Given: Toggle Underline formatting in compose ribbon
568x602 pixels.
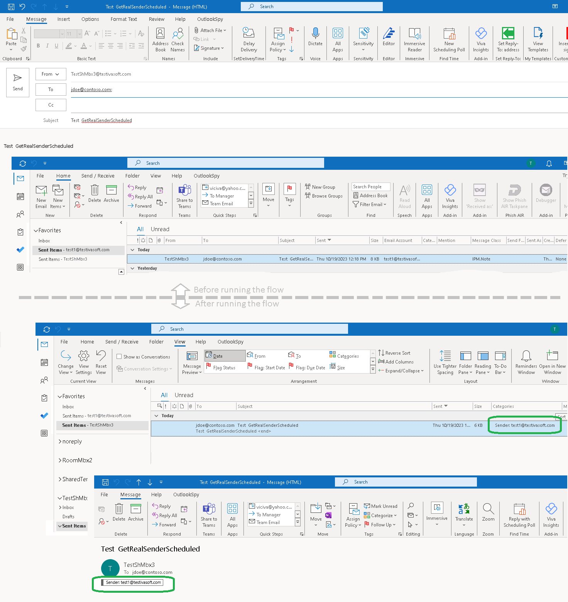Looking at the screenshot, I should pyautogui.click(x=57, y=46).
